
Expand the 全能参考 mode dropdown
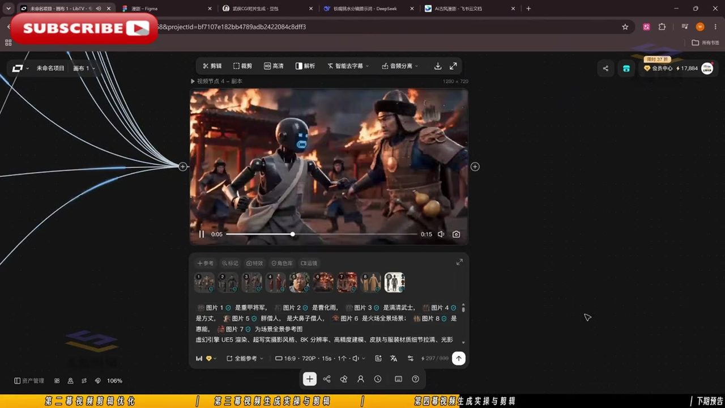click(x=245, y=358)
